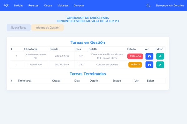Edit 'Alimentar el sistema RPH' task via pencil icon

click(x=160, y=56)
